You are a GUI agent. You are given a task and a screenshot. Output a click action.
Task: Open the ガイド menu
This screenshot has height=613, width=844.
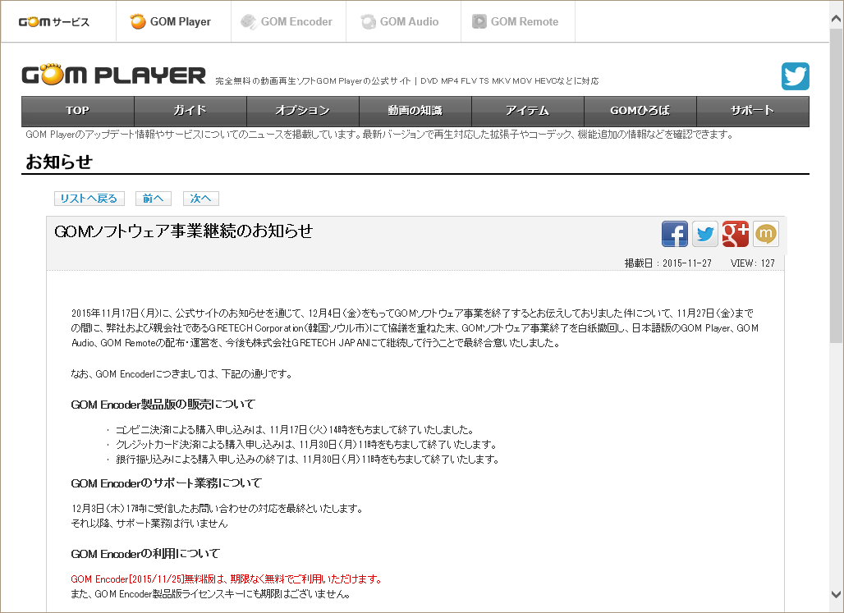pos(189,110)
